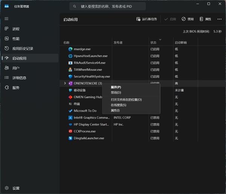Click the 属性 toolbar button
The width and height of the screenshot is (226, 194).
click(x=205, y=19)
